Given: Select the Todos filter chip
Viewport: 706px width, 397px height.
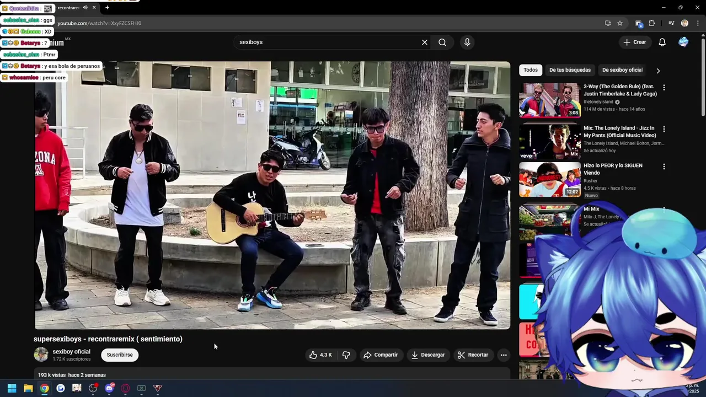Looking at the screenshot, I should (x=531, y=70).
